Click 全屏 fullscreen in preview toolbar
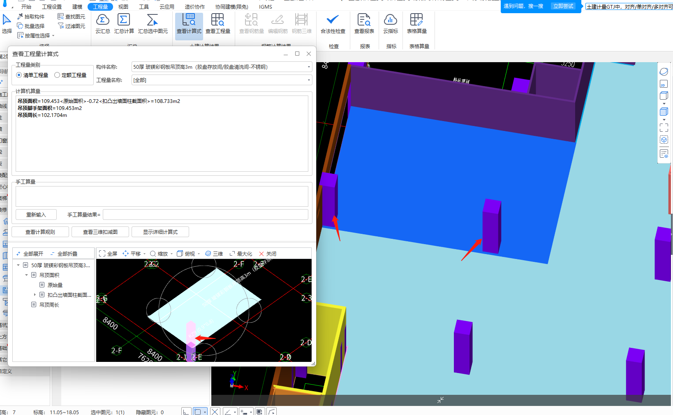 [108, 254]
